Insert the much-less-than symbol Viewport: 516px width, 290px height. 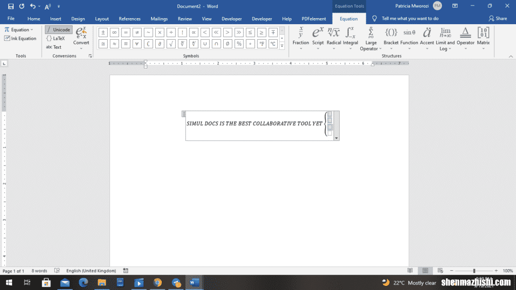point(216,32)
